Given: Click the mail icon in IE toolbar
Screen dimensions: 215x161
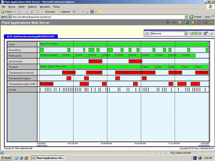Looking at the screenshot, I should tap(80, 12).
